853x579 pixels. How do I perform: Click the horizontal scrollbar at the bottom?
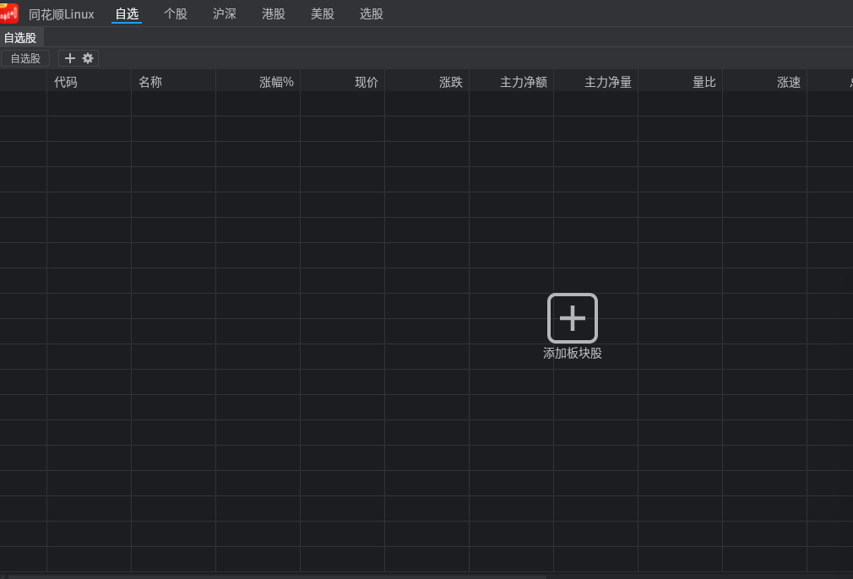(277, 576)
